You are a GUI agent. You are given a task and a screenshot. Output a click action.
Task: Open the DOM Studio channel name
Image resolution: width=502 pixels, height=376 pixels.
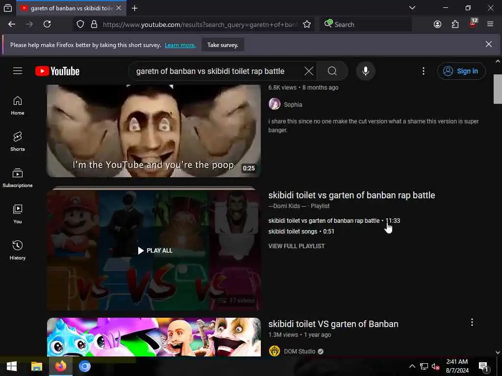point(300,352)
